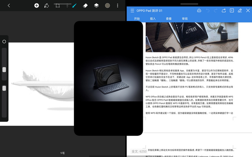The image size is (252, 157).
Task: Open the current color swatch
Action: click(107, 6)
